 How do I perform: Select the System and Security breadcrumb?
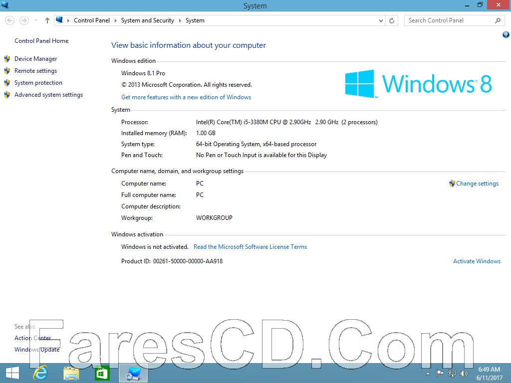click(148, 20)
